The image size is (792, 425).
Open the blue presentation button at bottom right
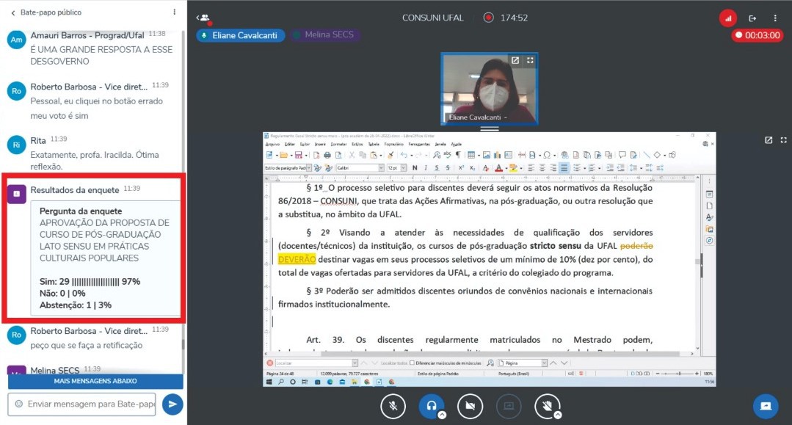(766, 406)
